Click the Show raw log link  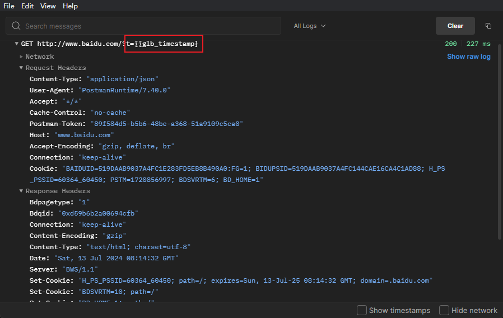click(x=468, y=57)
